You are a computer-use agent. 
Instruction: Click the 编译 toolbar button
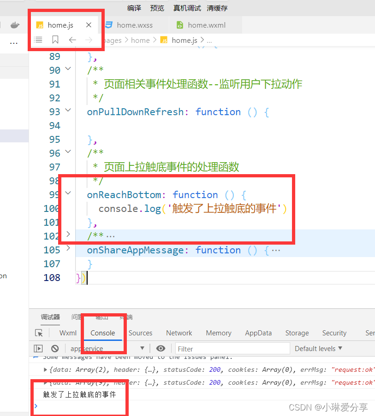(134, 8)
